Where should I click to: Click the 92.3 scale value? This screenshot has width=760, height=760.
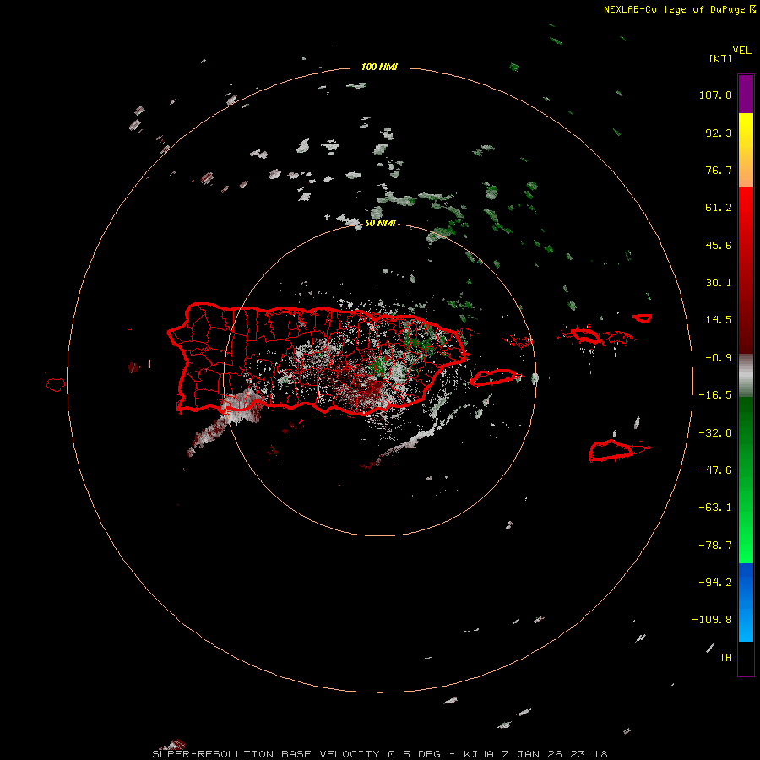point(719,133)
